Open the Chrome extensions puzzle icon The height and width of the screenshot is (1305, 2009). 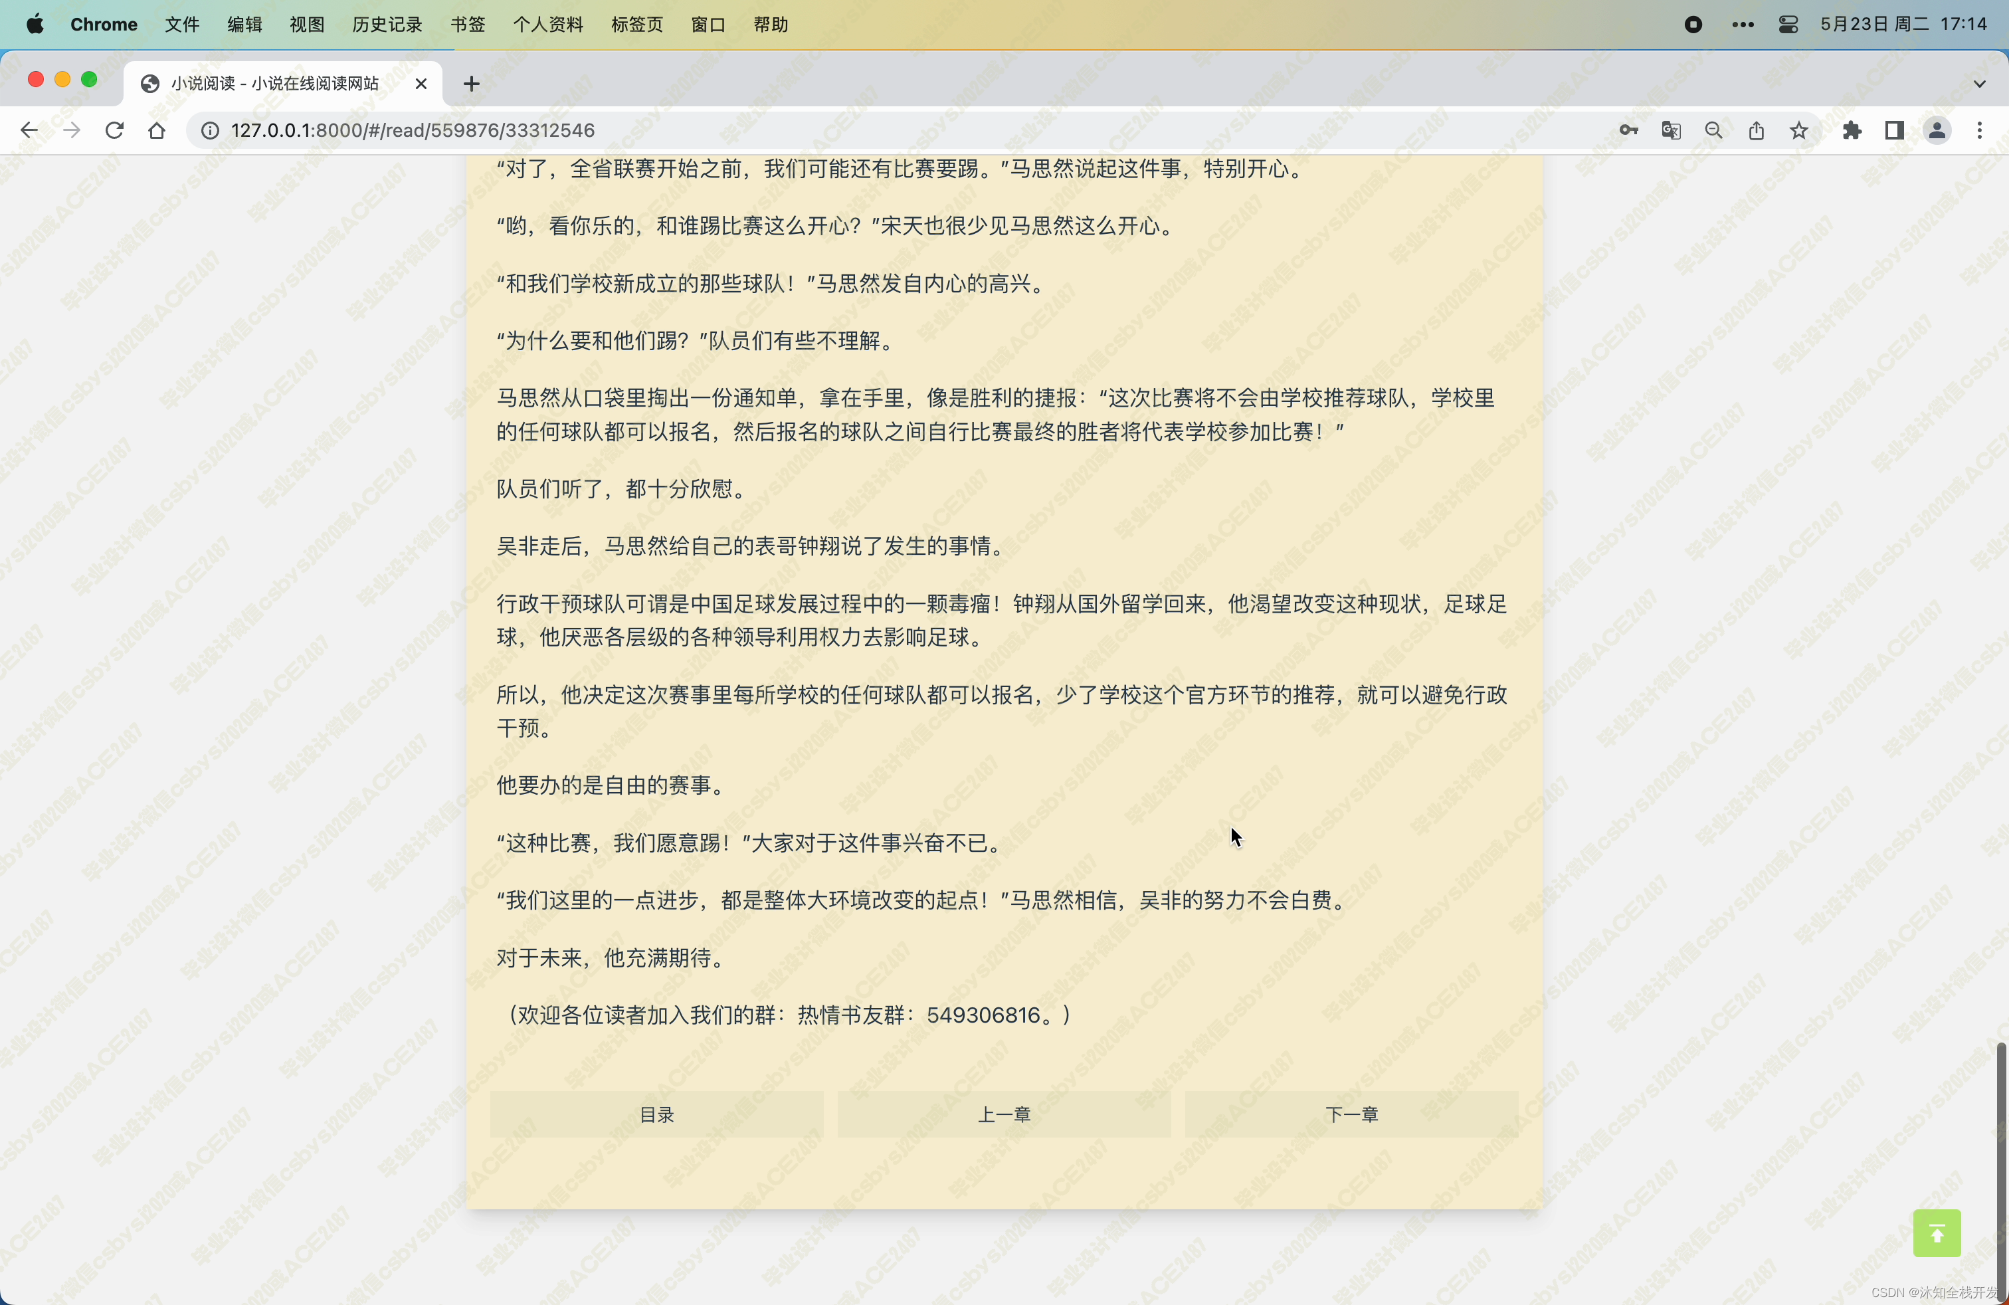1851,130
